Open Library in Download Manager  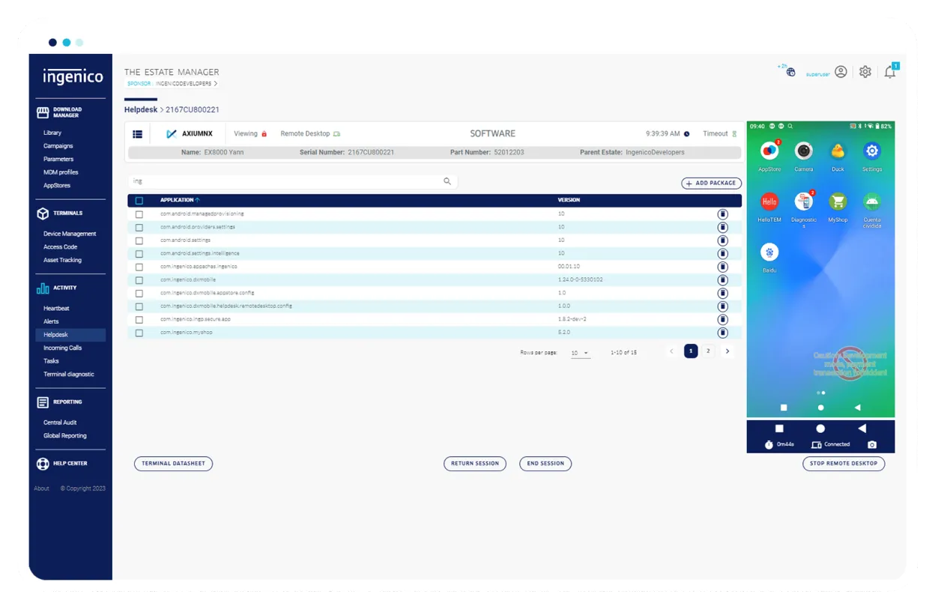52,133
